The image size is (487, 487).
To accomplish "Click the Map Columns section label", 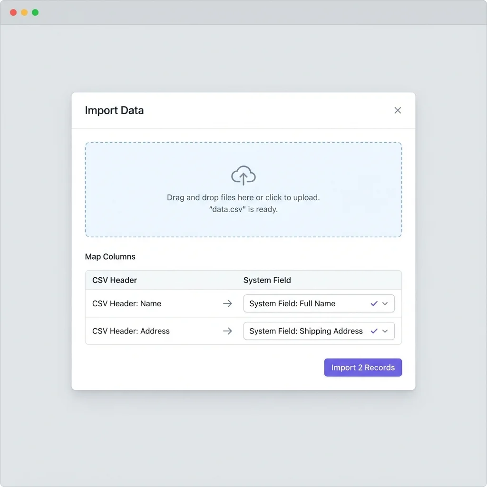I will (110, 256).
